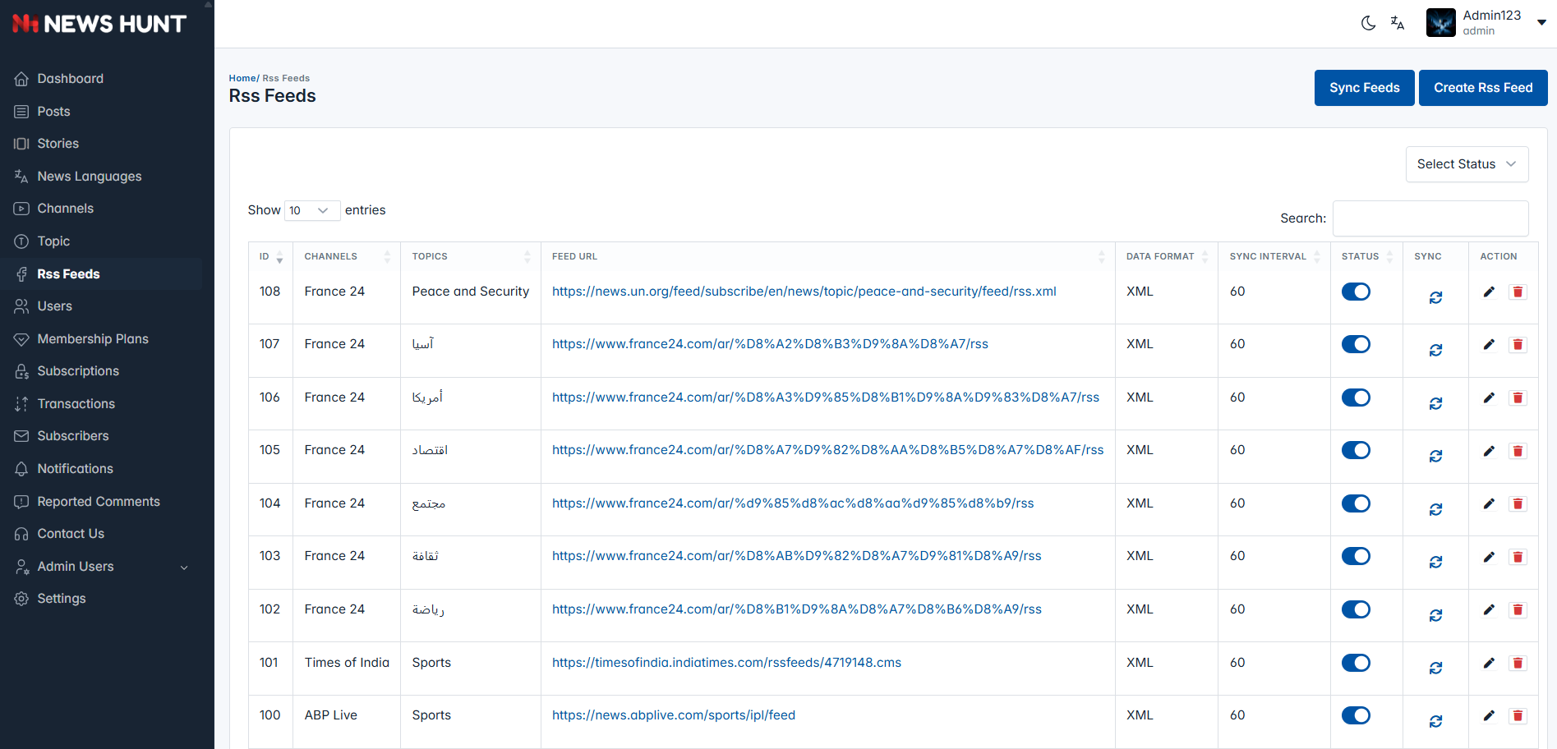Sync the ABP Live feed 100
The height and width of the screenshot is (749, 1557).
pyautogui.click(x=1435, y=722)
